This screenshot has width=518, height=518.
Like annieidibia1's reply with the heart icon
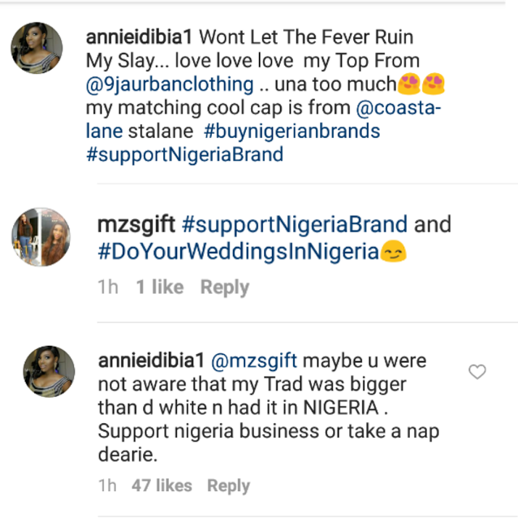(477, 372)
